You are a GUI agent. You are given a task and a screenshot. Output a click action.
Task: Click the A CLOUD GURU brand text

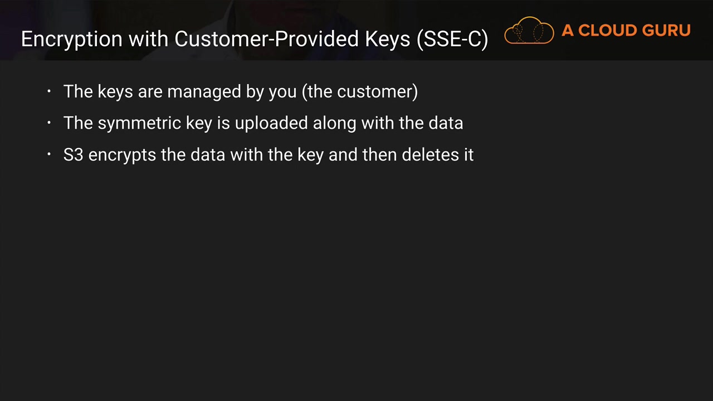[x=626, y=31]
